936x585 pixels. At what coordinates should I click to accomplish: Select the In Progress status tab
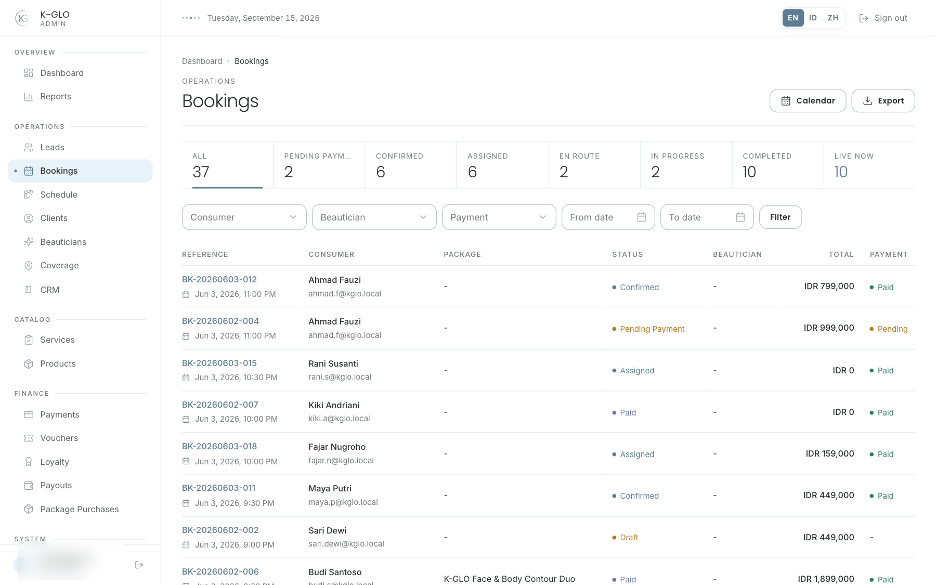(x=686, y=165)
